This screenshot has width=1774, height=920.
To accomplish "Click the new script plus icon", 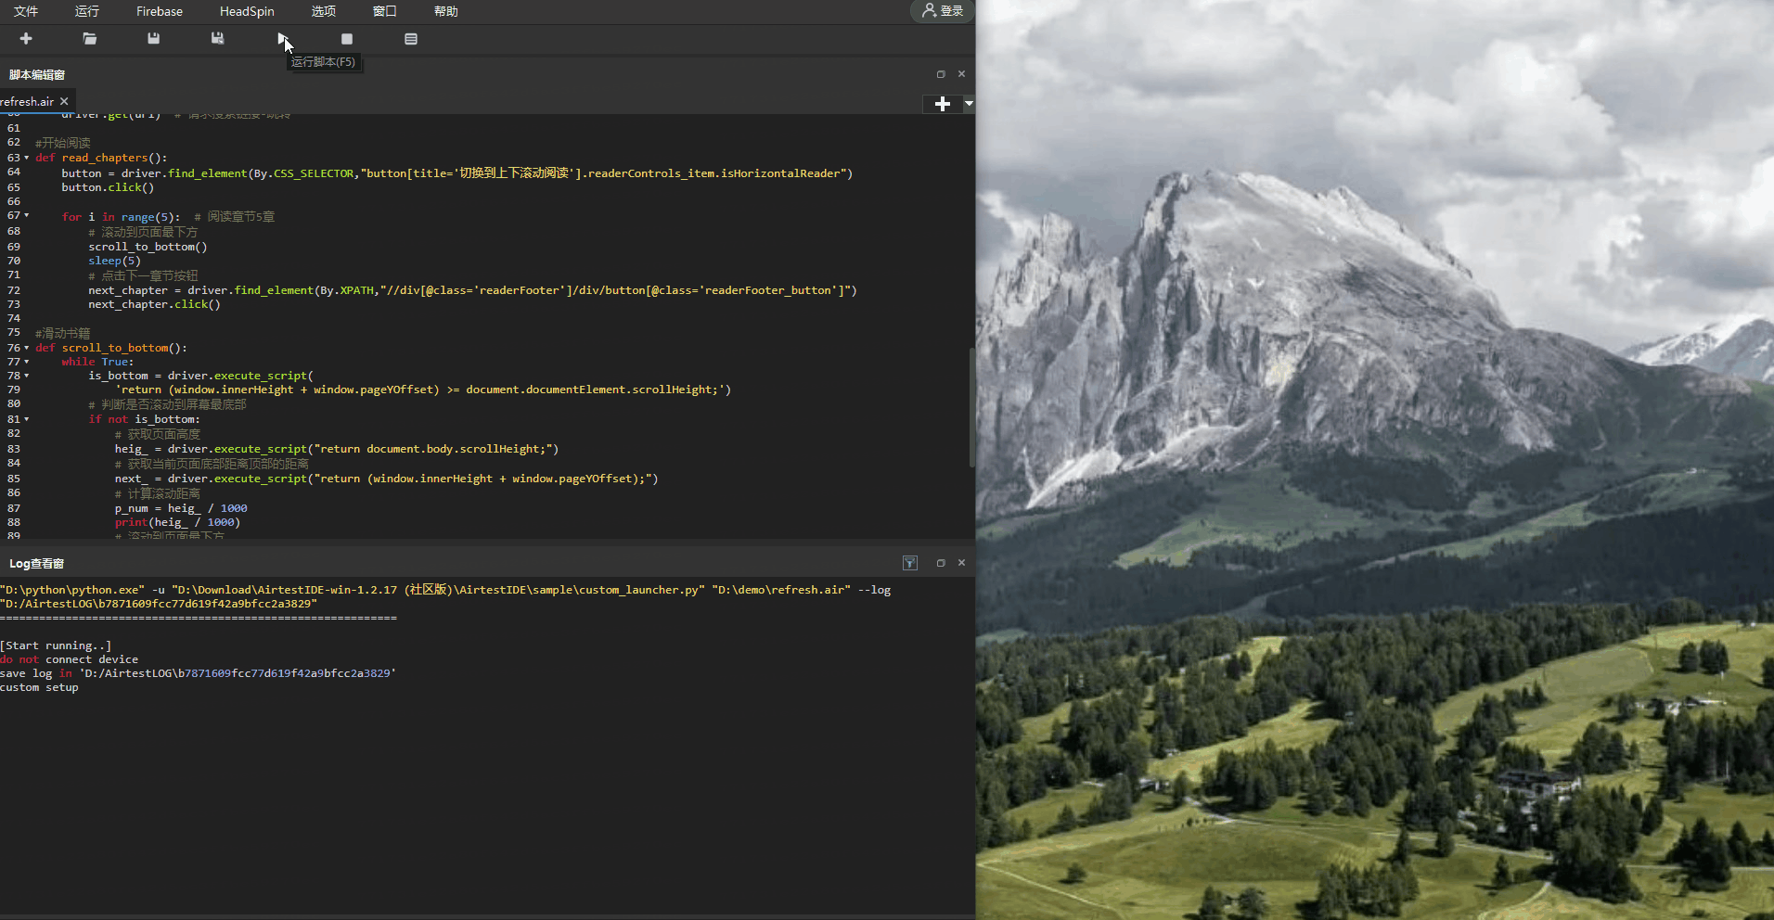I will pyautogui.click(x=26, y=39).
